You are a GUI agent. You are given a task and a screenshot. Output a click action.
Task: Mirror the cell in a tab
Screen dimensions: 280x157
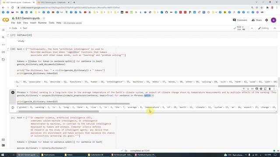pos(265,89)
